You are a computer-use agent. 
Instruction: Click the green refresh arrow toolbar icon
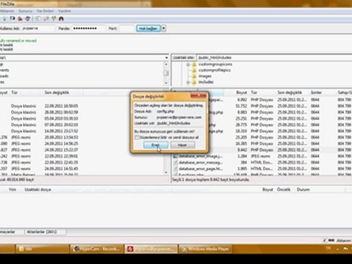5,19
